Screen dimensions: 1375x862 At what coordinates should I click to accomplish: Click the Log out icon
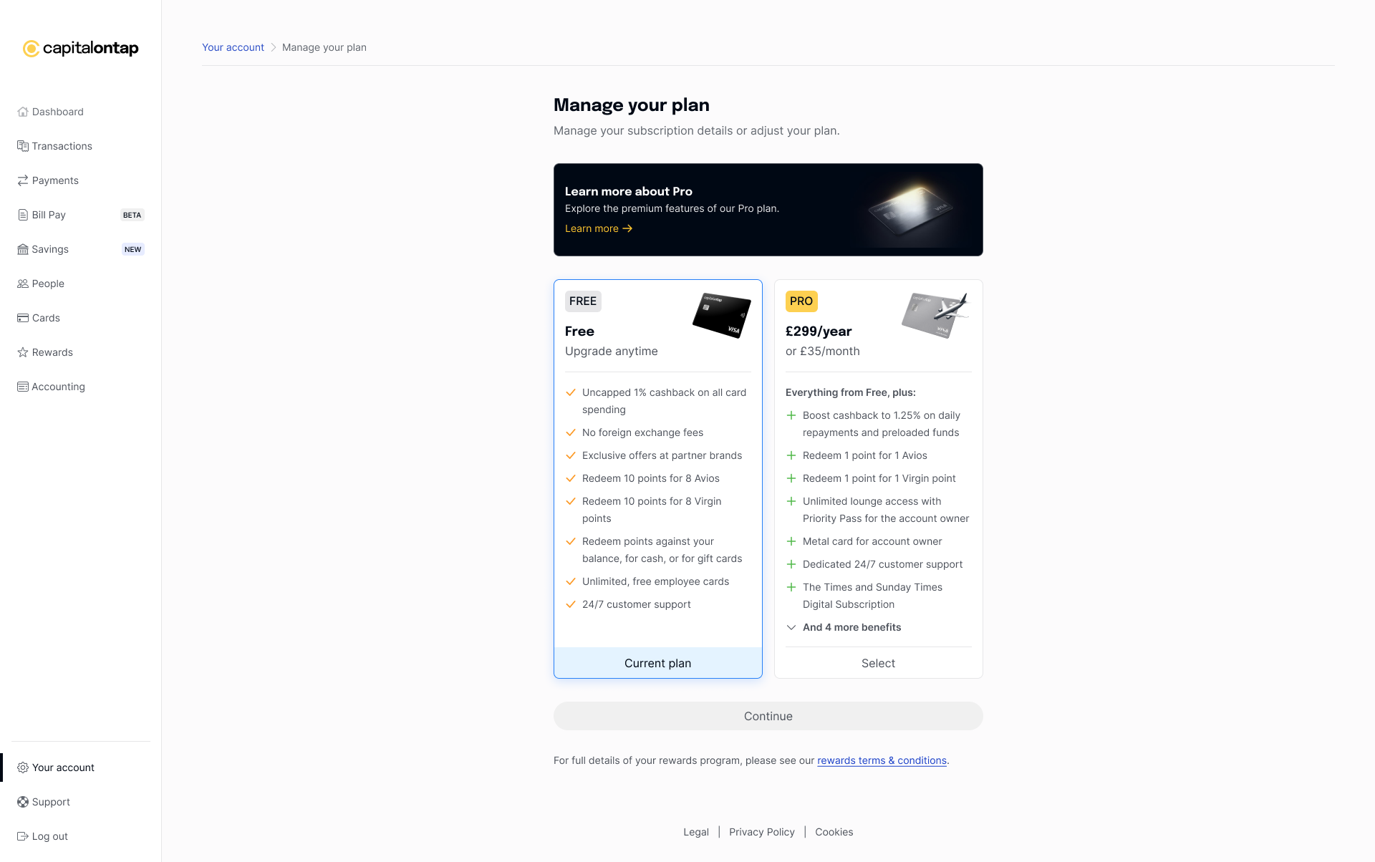coord(23,836)
